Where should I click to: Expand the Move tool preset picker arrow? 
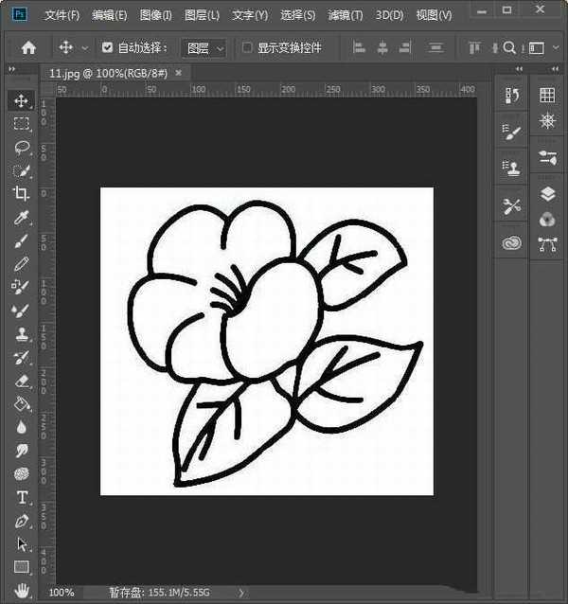pos(85,47)
